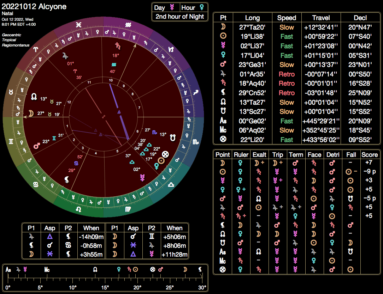383x294 pixels.
Task: Click the 15° mark on the bottom degree ruler
Action: [x=105, y=287]
